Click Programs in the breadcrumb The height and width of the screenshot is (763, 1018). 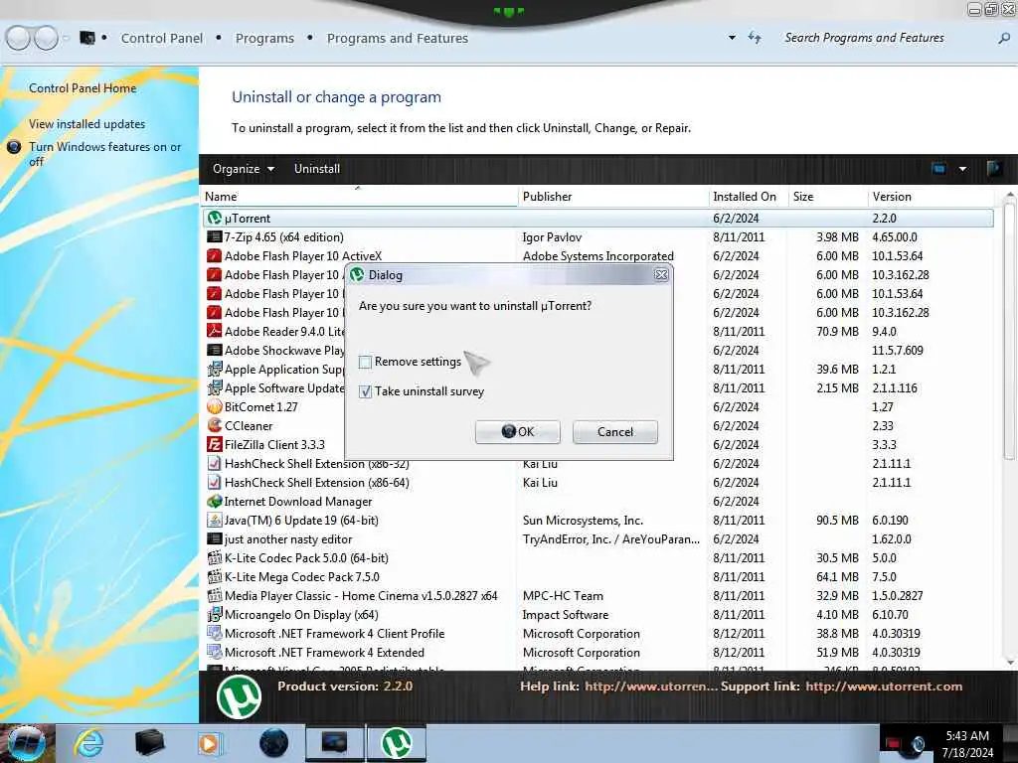(264, 39)
